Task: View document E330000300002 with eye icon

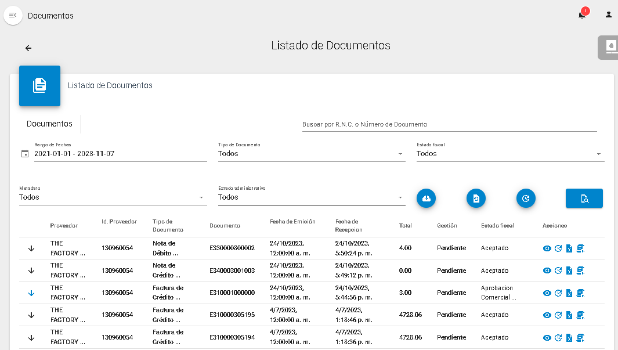Action: tap(547, 248)
